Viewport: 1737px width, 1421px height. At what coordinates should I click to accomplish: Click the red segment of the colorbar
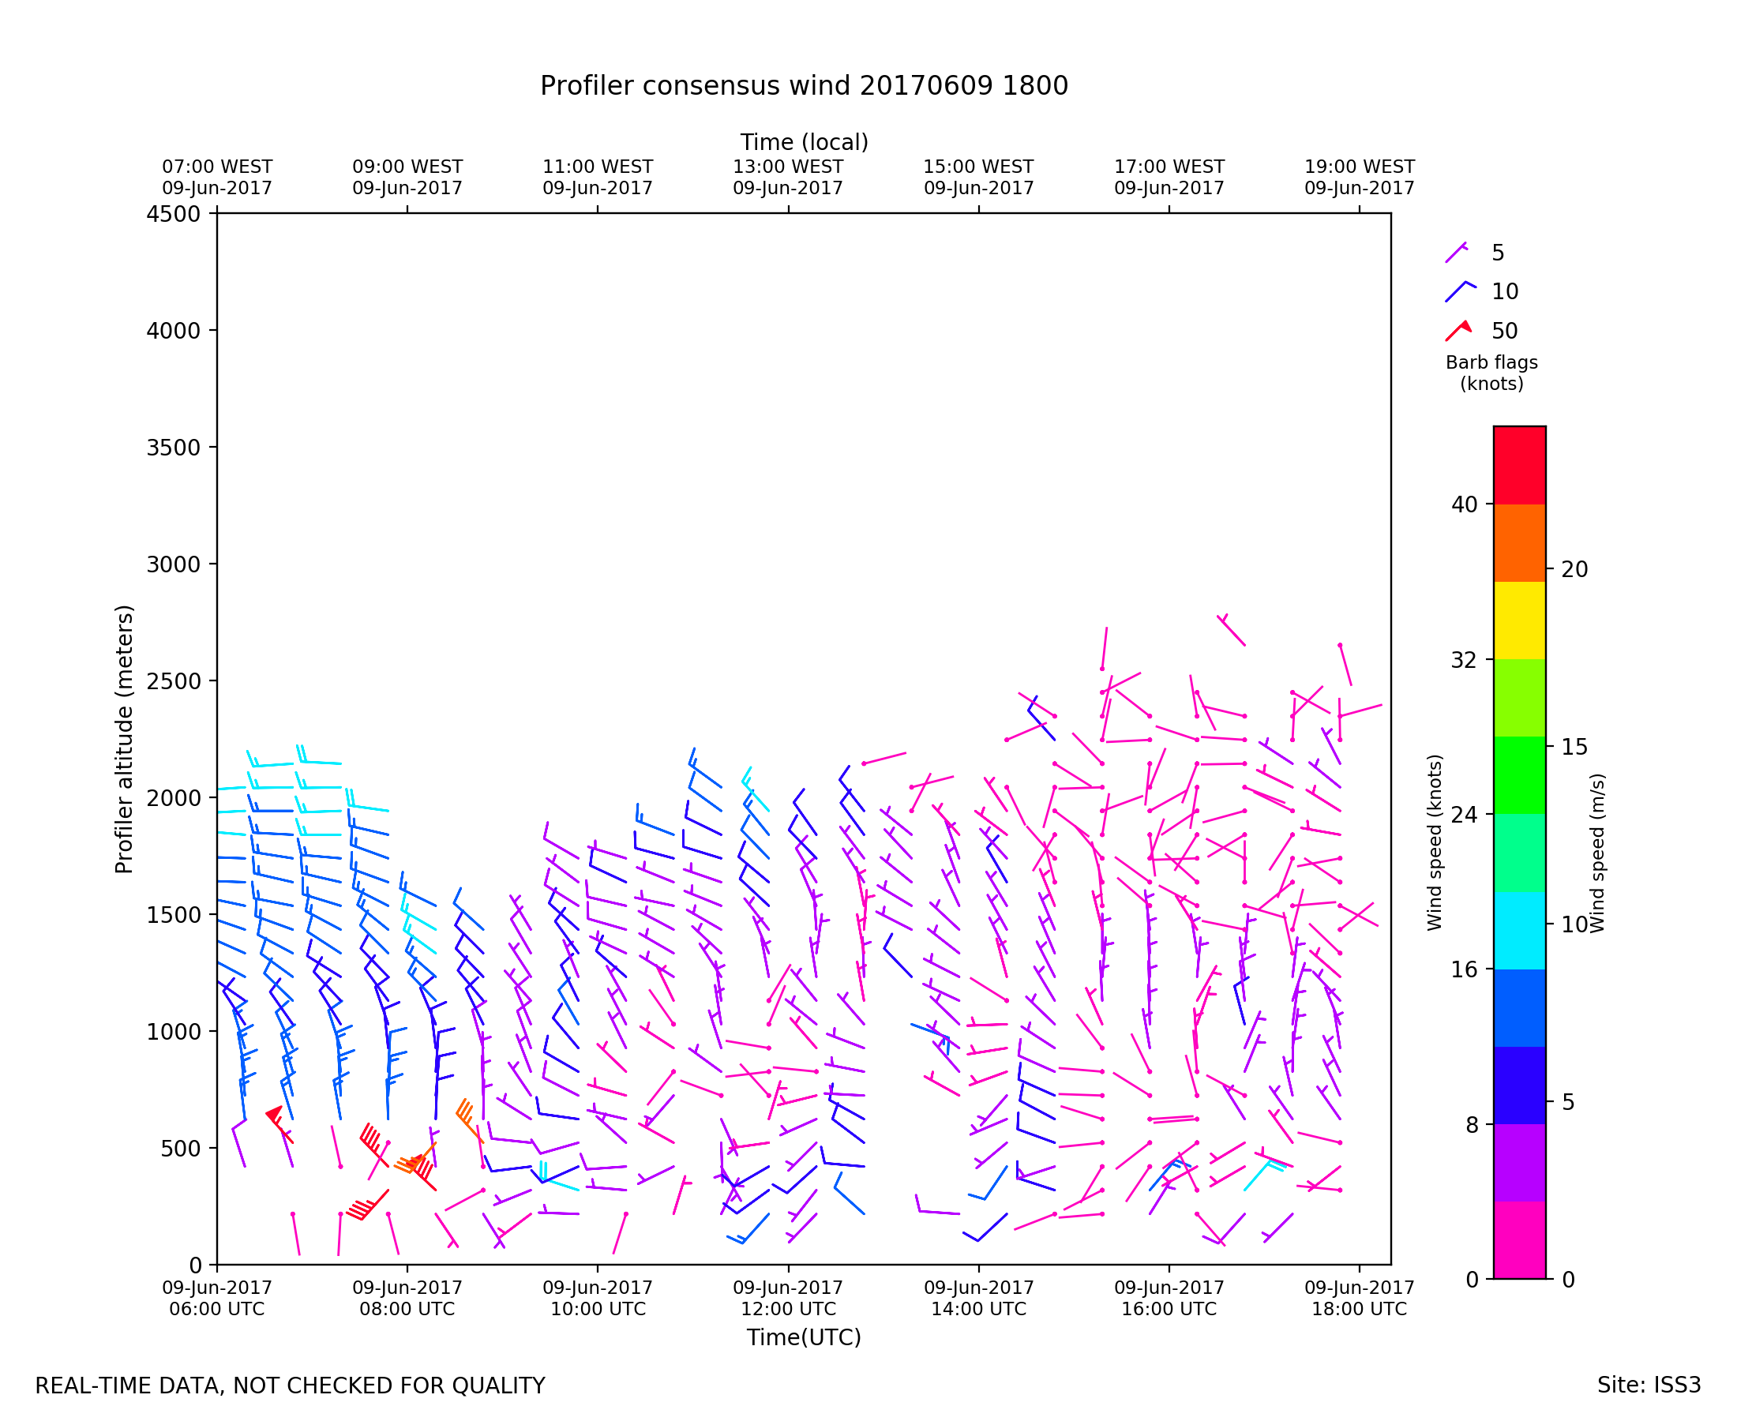1519,465
